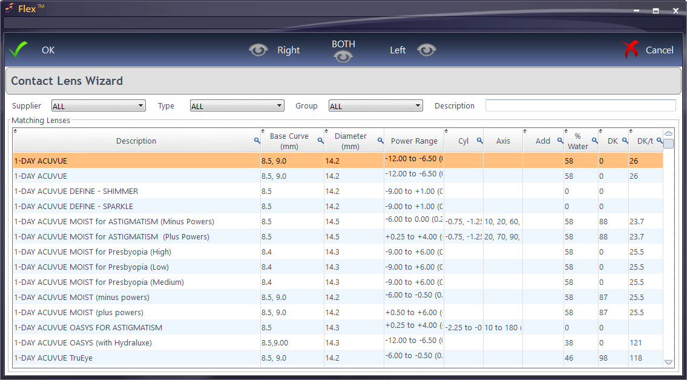Select the highlighted 1-DAY ACUVUE row
687x380 pixels.
[x=338, y=161]
